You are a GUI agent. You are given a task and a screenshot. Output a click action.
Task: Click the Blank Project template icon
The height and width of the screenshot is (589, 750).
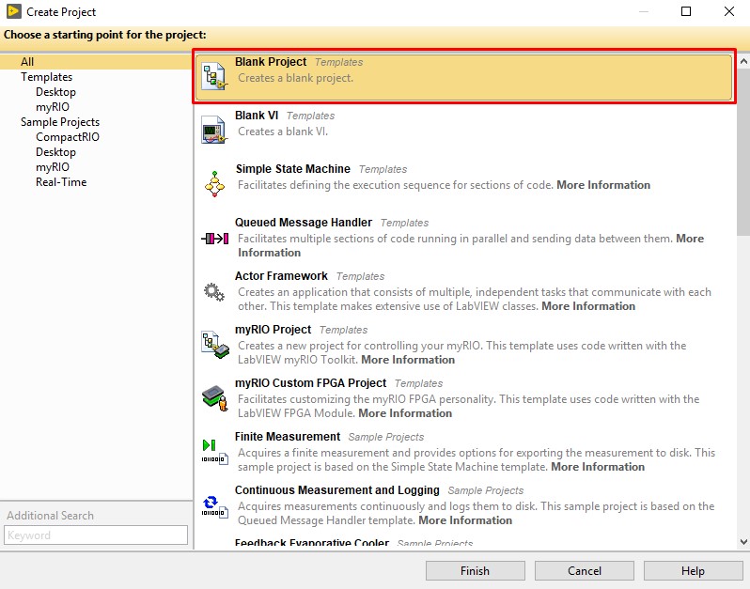pyautogui.click(x=215, y=77)
